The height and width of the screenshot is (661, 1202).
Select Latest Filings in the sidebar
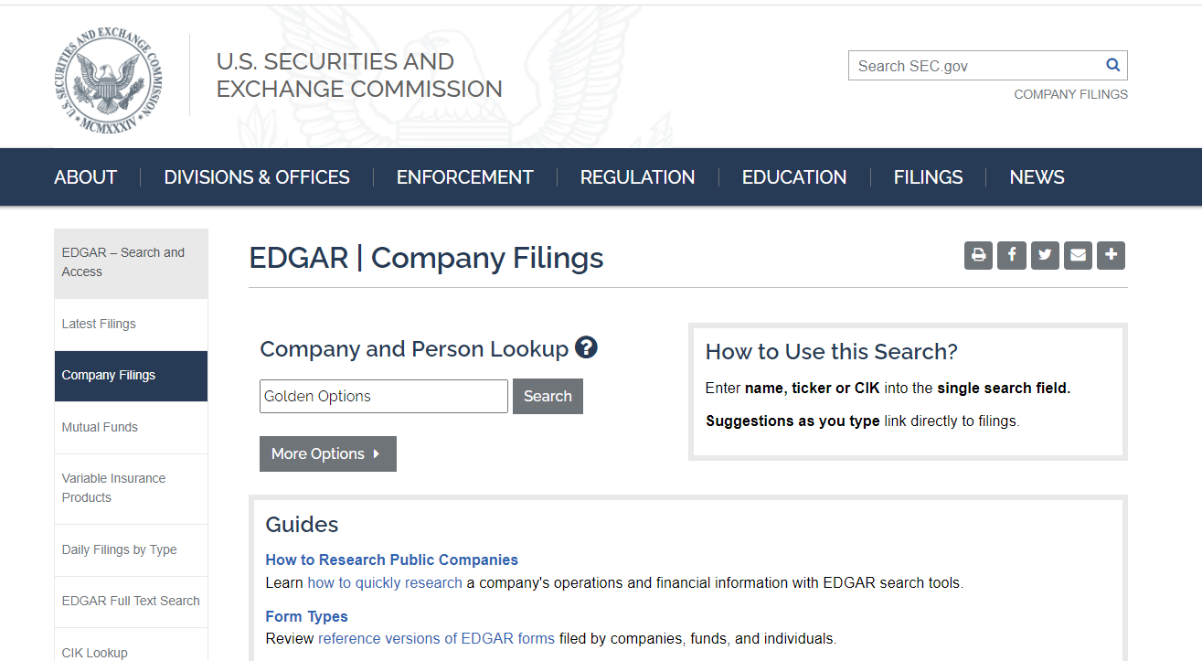tap(99, 324)
